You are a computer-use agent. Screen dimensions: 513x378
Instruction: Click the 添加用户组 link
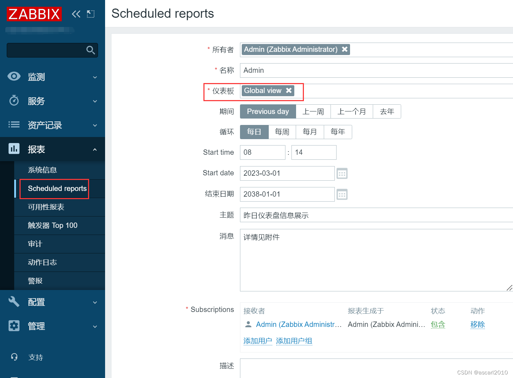[x=294, y=340]
